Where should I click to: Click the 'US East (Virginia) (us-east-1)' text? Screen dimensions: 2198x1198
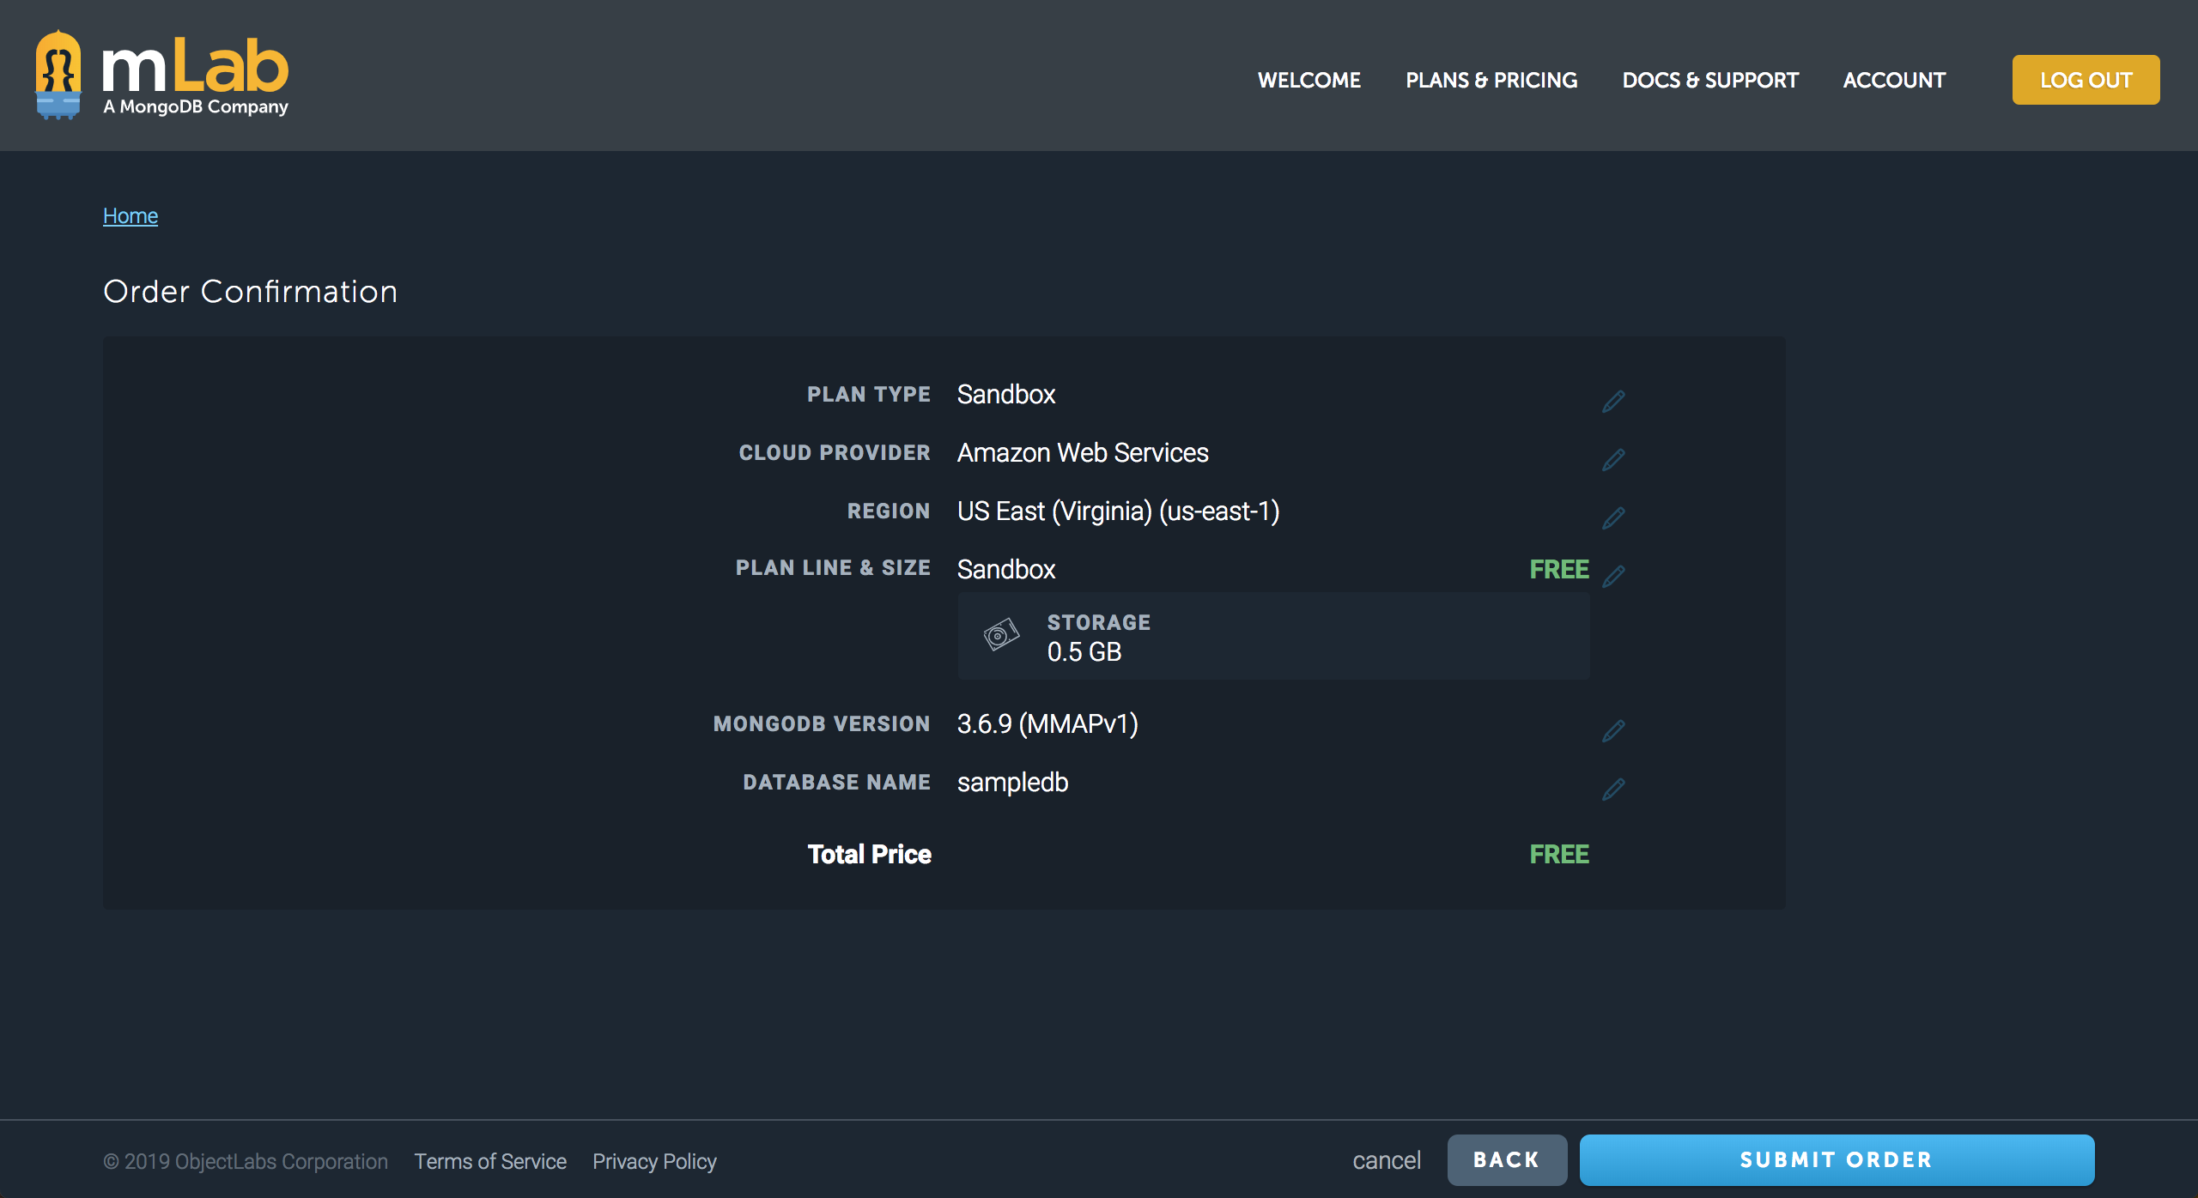(1118, 511)
